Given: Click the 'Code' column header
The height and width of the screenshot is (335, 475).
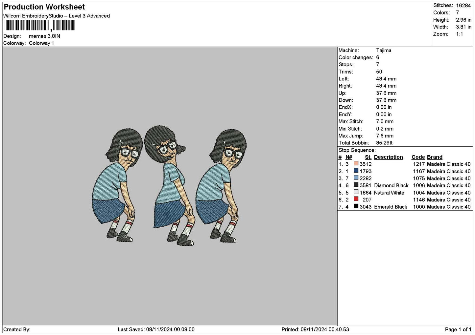Looking at the screenshot, I should pos(418,157).
